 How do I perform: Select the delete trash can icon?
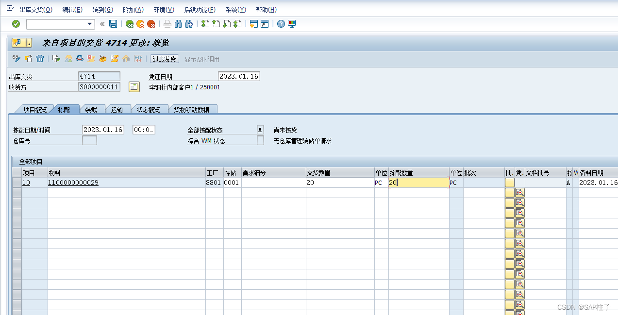tap(40, 58)
